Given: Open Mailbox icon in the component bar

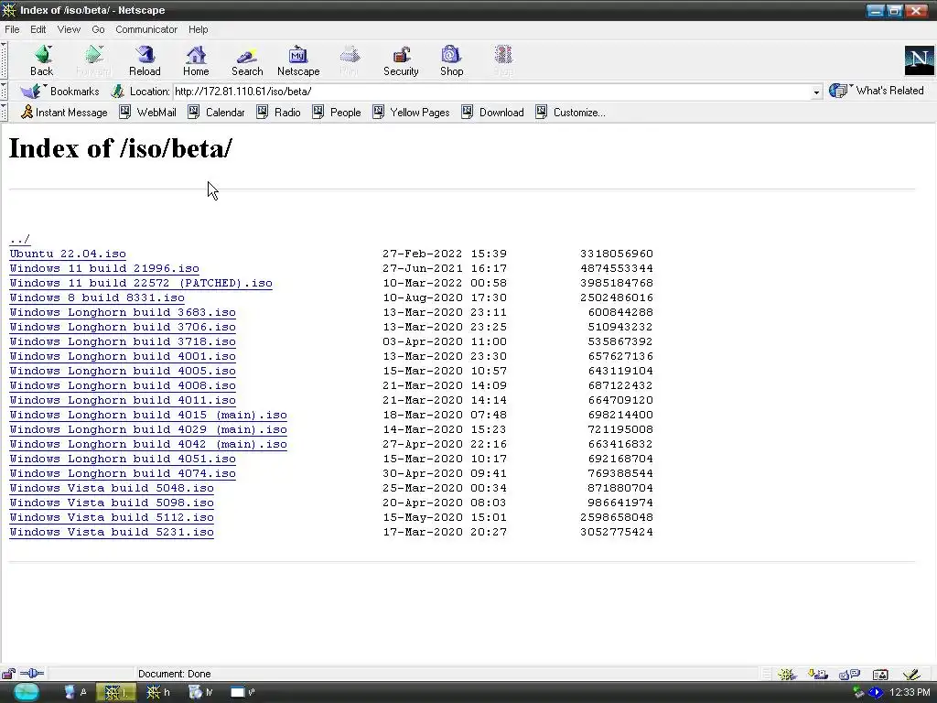Looking at the screenshot, I should click(x=817, y=675).
